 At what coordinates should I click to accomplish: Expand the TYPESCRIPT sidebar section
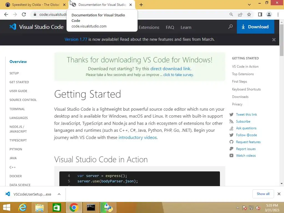[x=18, y=140]
